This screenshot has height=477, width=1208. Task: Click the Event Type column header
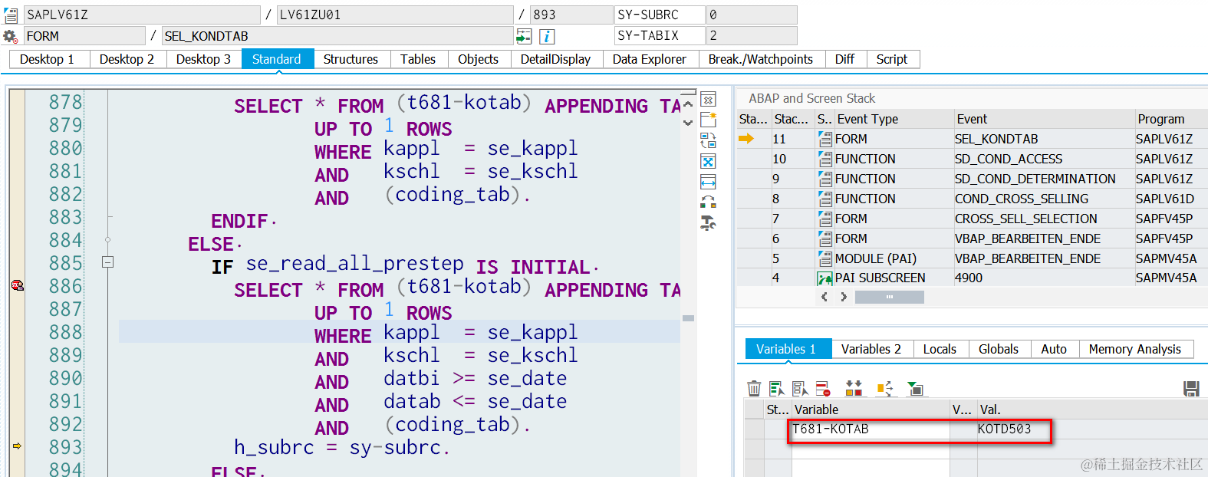point(894,119)
